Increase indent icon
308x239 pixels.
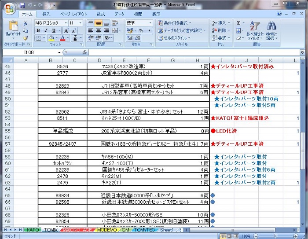[99, 38]
